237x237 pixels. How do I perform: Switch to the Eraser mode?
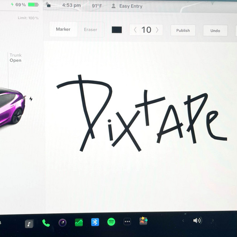click(x=90, y=30)
